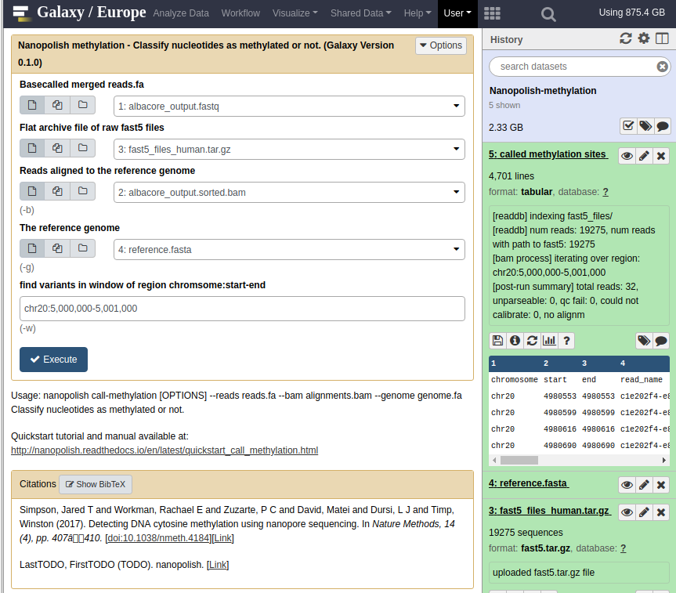Image resolution: width=676 pixels, height=593 pixels.
Task: Open history options gear menu
Action: click(x=644, y=39)
